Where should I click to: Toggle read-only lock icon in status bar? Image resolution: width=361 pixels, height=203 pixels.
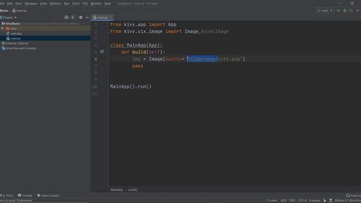324,201
